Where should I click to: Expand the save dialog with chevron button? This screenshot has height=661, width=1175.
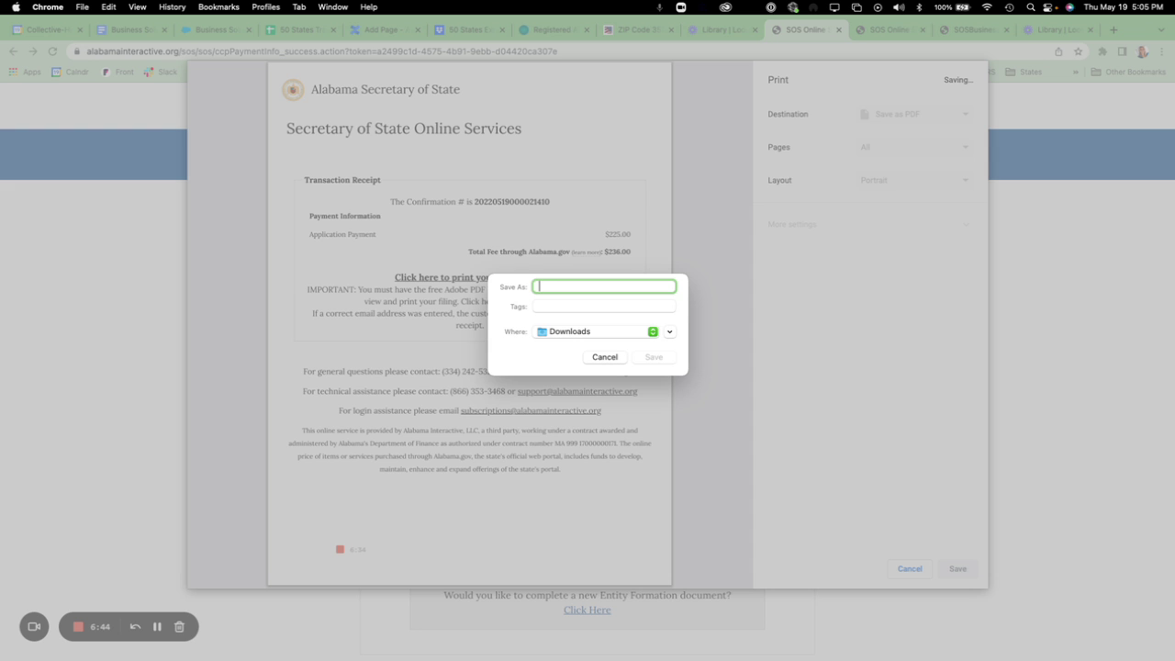click(x=670, y=331)
